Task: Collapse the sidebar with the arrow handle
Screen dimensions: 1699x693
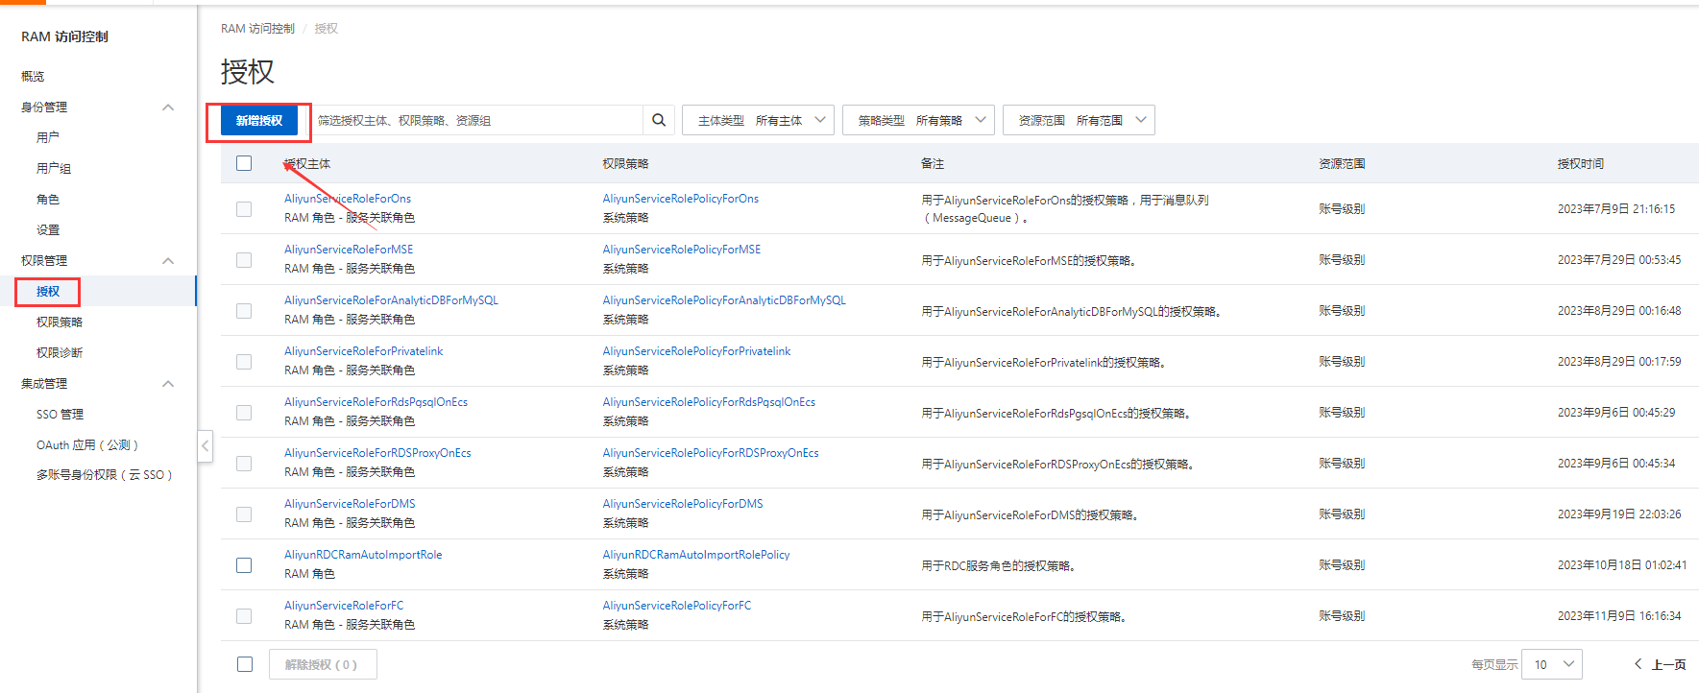Action: click(x=205, y=445)
